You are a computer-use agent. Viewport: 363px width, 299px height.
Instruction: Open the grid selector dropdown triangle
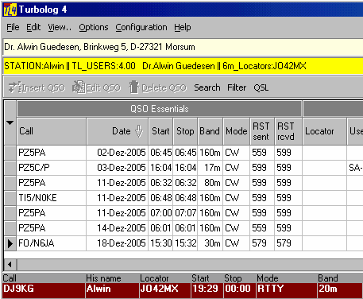[10, 122]
